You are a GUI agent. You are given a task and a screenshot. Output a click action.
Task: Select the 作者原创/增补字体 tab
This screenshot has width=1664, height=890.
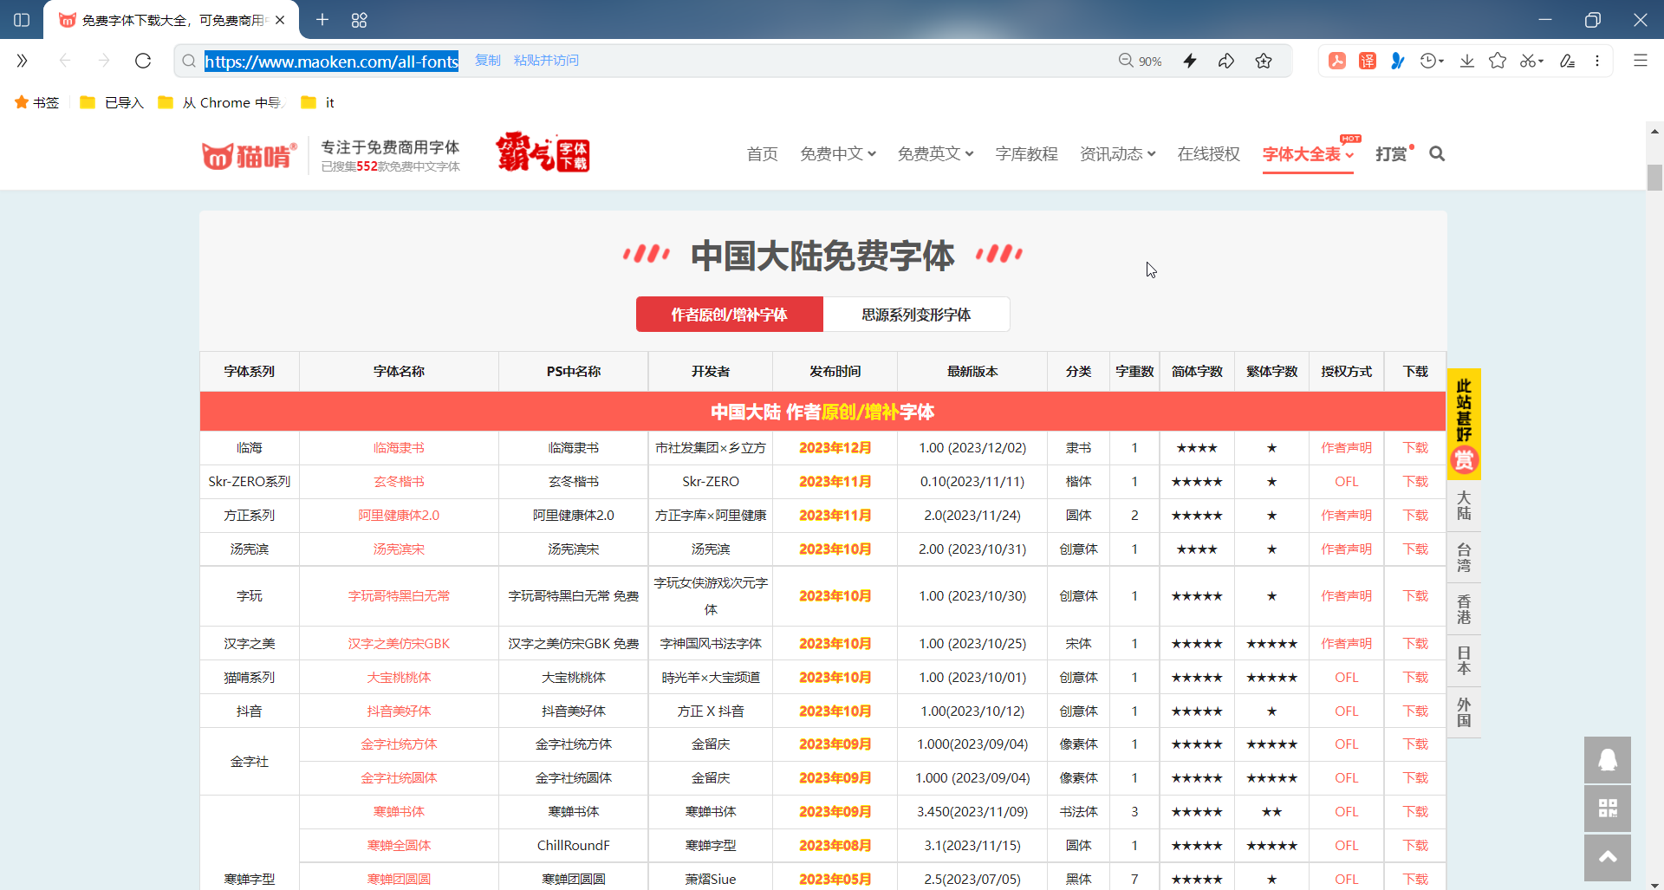pyautogui.click(x=729, y=315)
